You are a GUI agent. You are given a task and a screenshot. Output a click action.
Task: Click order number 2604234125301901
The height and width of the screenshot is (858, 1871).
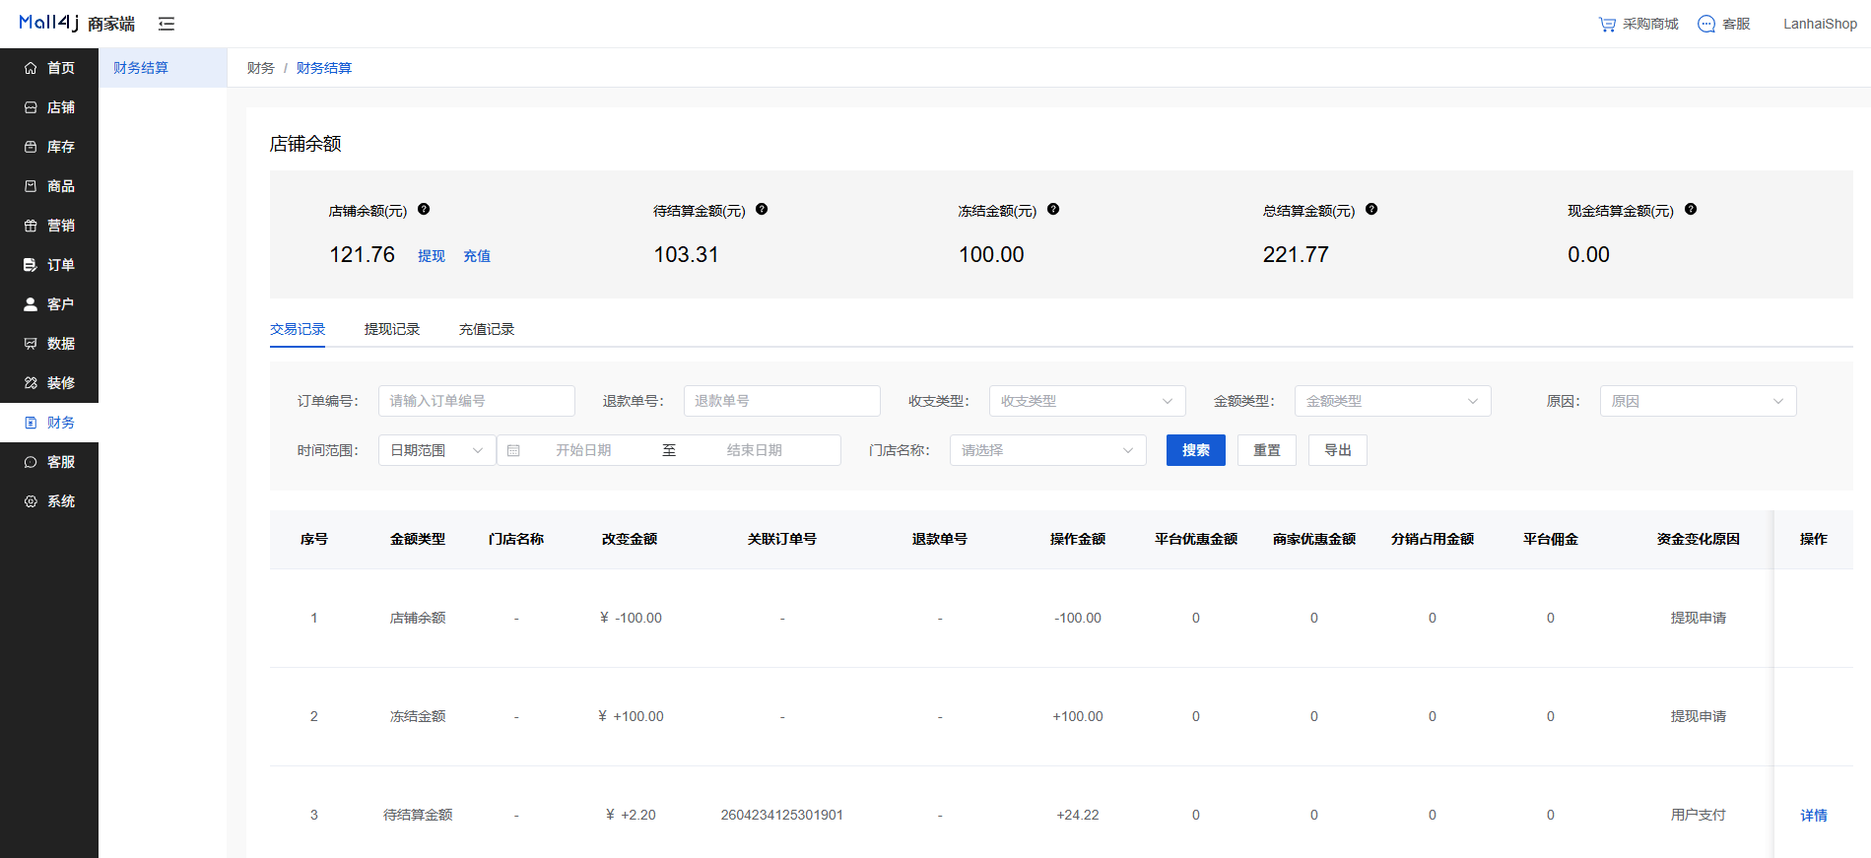pyautogui.click(x=782, y=815)
